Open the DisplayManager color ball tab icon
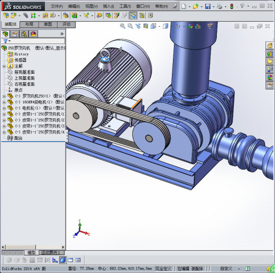The width and height of the screenshot is (275, 273). (33, 34)
